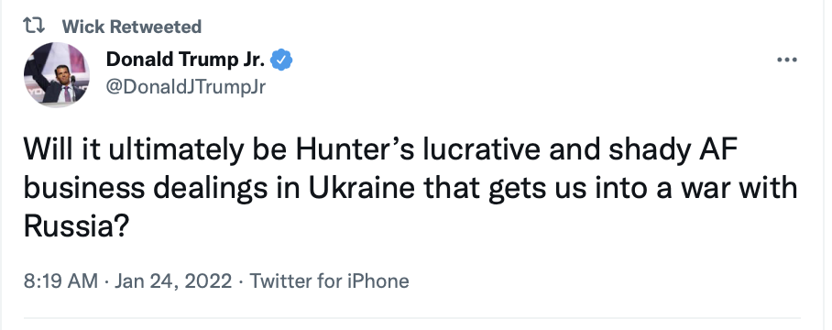Open the tweet author's profile picture

pyautogui.click(x=57, y=75)
